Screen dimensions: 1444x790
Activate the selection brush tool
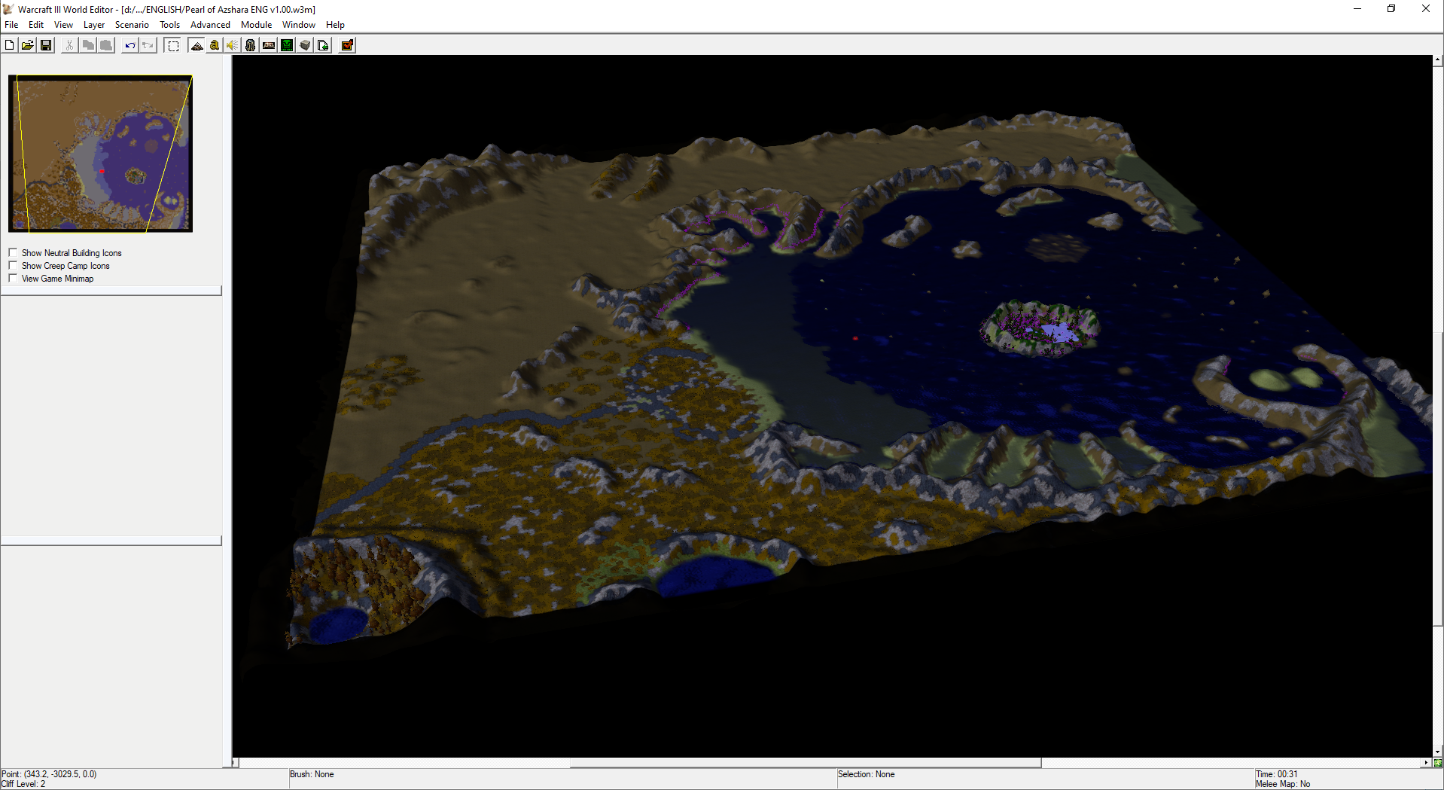172,45
